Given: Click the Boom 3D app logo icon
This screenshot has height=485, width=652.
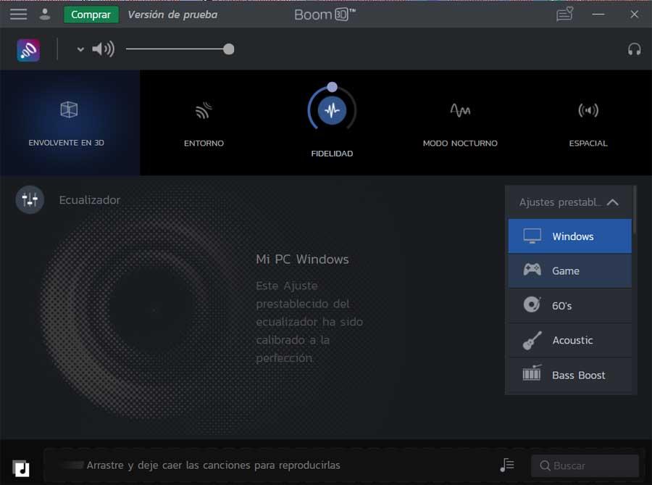Looking at the screenshot, I should (x=28, y=50).
